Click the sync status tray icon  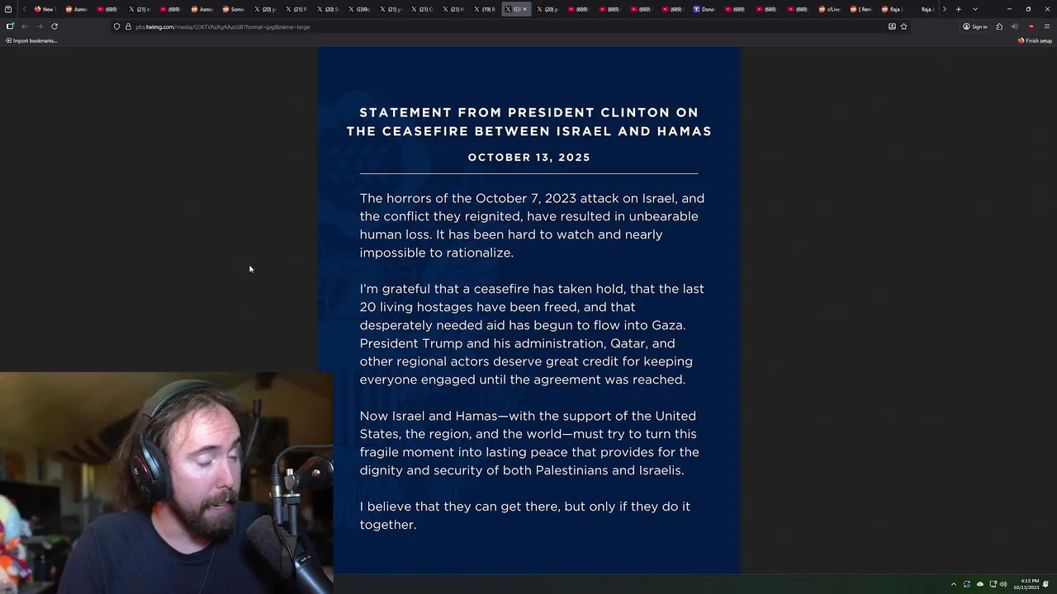967,584
